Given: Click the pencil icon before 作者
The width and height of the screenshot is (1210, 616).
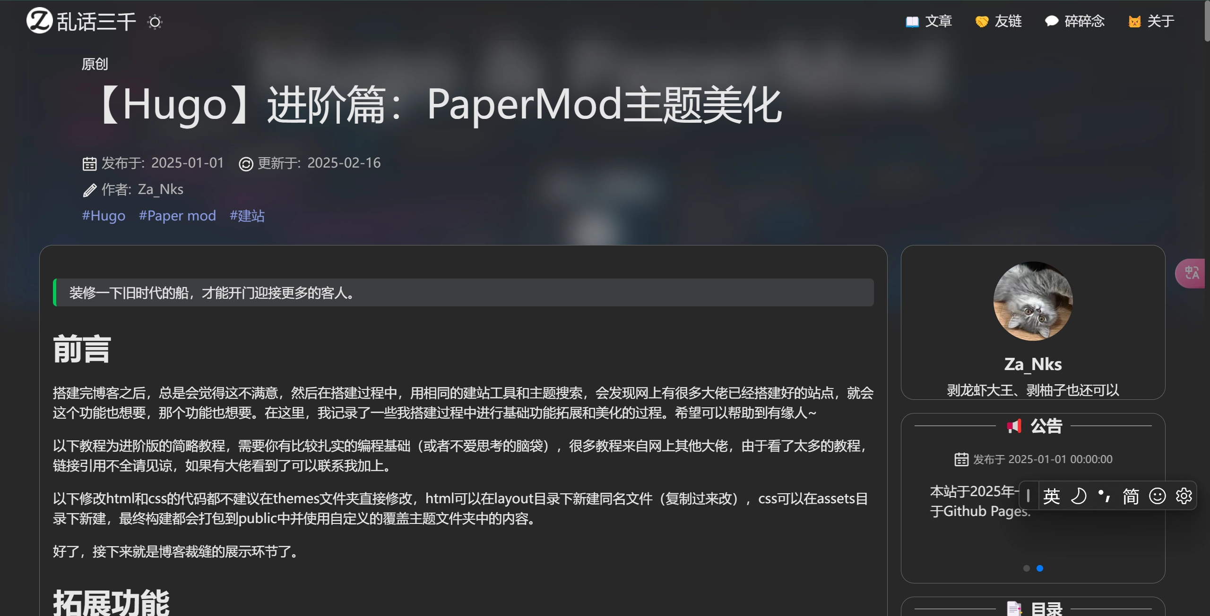Looking at the screenshot, I should (89, 190).
